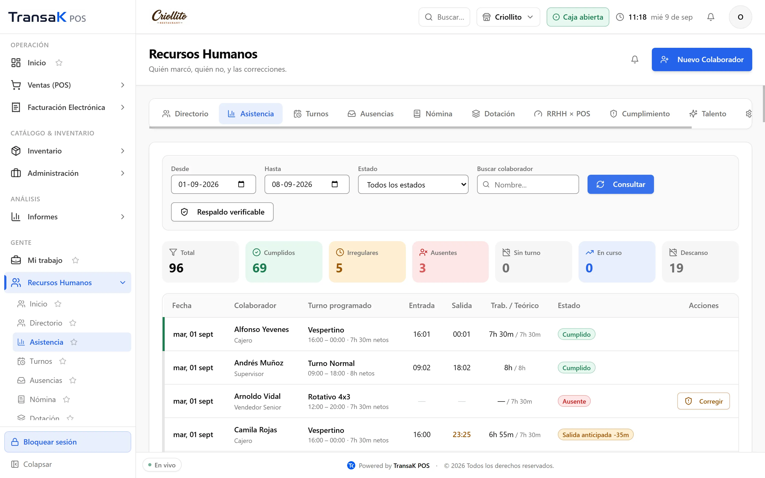Expand Facturación Electrónica sidebar menu
The image size is (765, 478).
click(68, 108)
